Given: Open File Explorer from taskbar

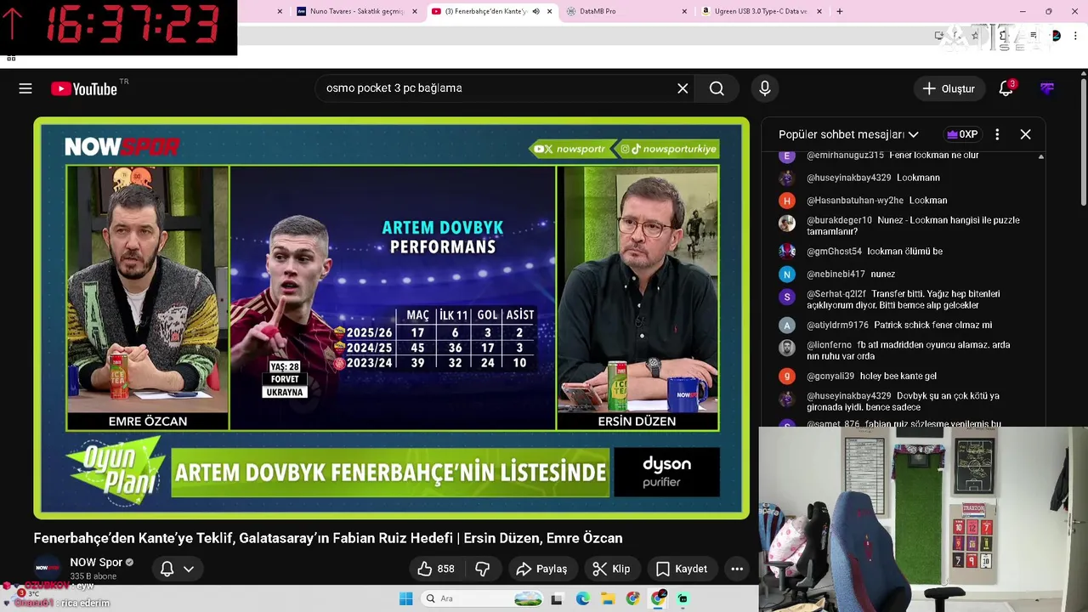Looking at the screenshot, I should [608, 599].
